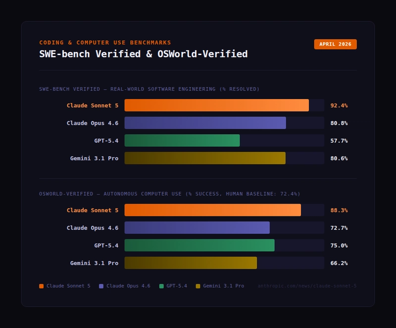This screenshot has height=328, width=396.
Task: Click the 88.3% score value
Action: pos(339,210)
